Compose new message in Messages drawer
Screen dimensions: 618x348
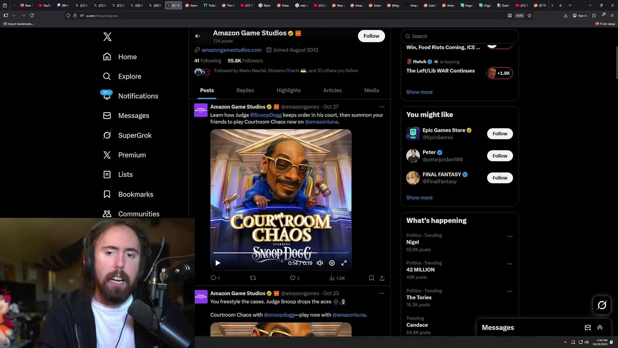(588, 327)
